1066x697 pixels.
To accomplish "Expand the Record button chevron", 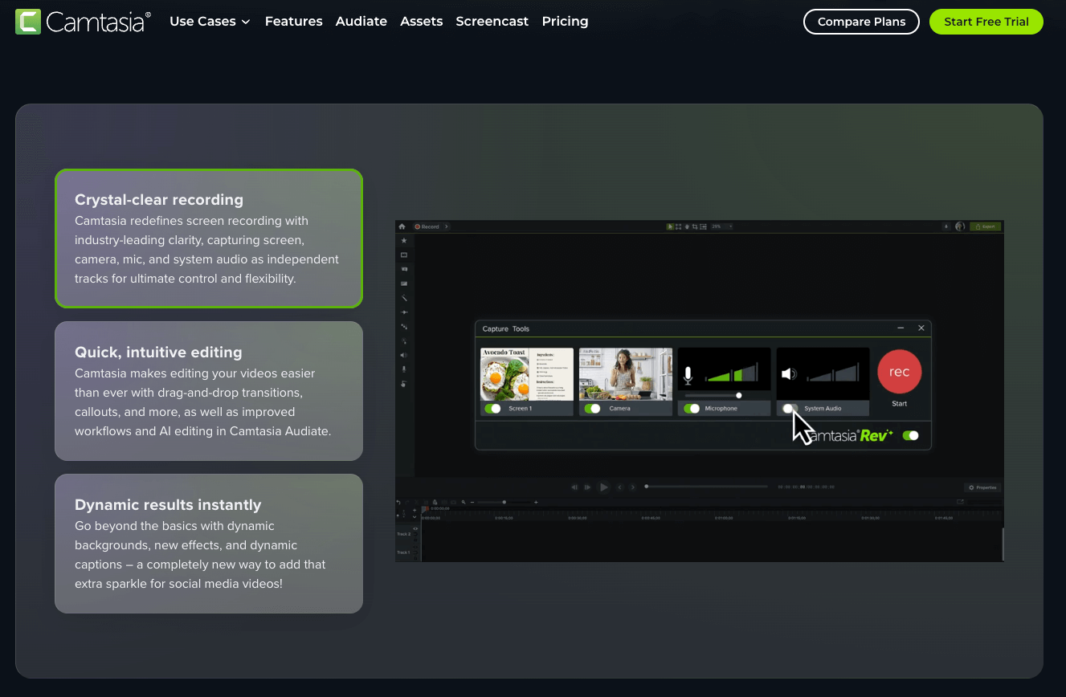I will click(x=447, y=226).
